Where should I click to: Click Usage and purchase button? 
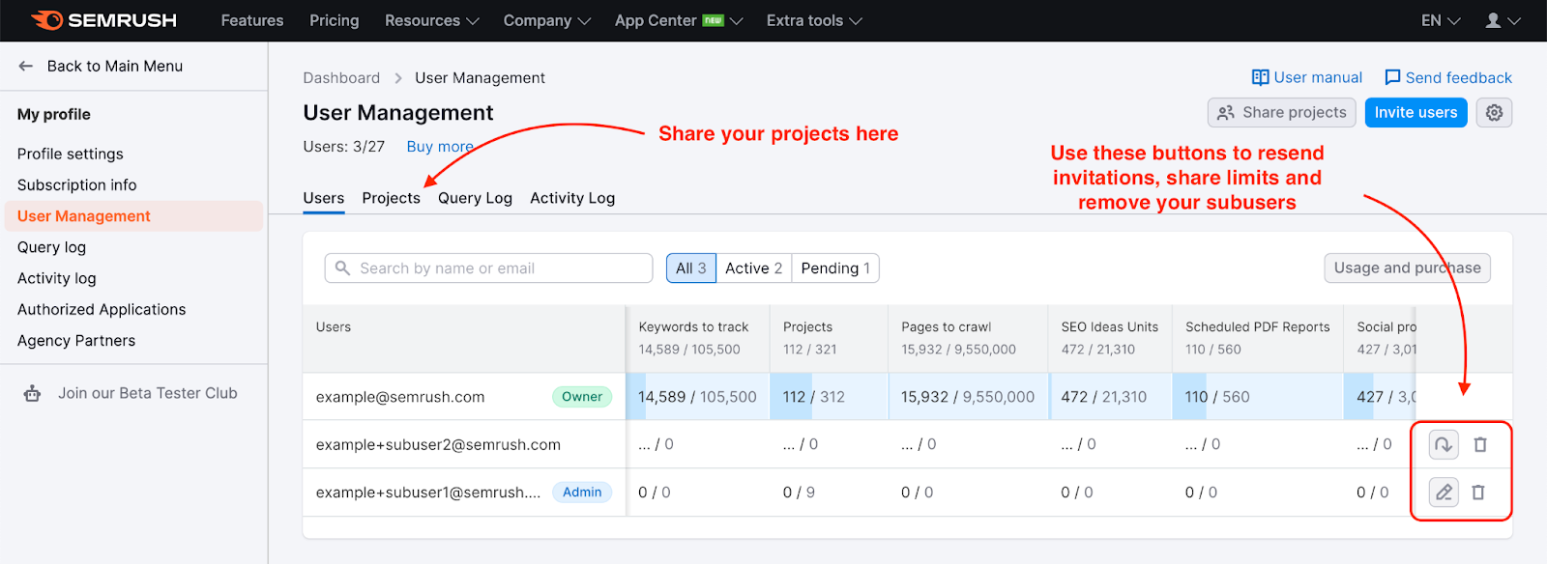pos(1407,268)
